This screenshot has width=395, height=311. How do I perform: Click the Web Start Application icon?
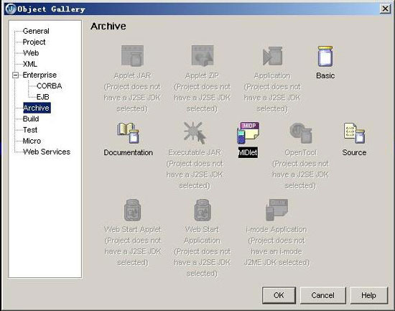pos(203,210)
